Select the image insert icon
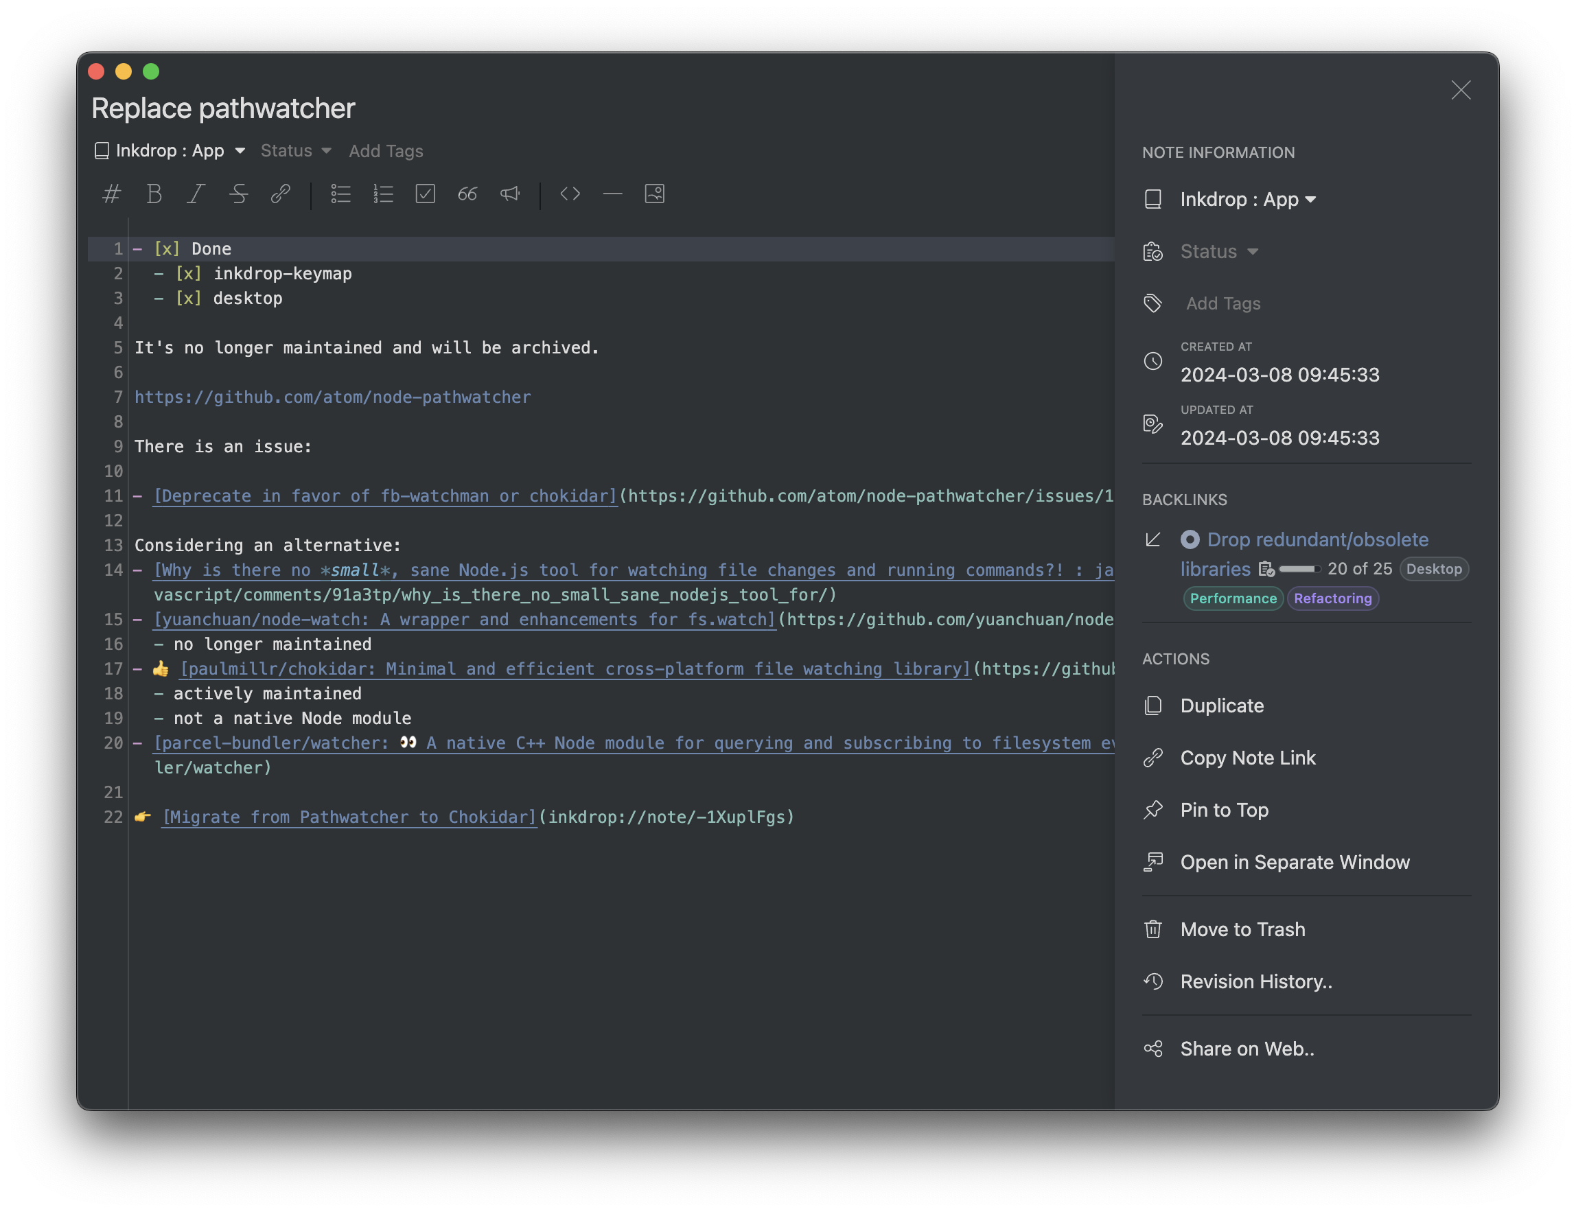1576x1212 pixels. point(657,194)
